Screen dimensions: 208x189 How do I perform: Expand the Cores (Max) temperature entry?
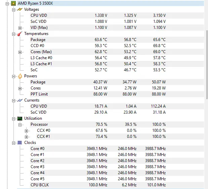20,52
